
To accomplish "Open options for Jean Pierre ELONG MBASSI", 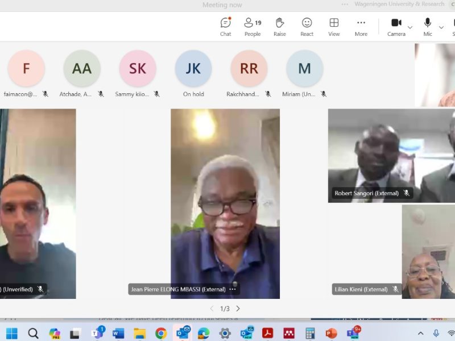I will 233,289.
